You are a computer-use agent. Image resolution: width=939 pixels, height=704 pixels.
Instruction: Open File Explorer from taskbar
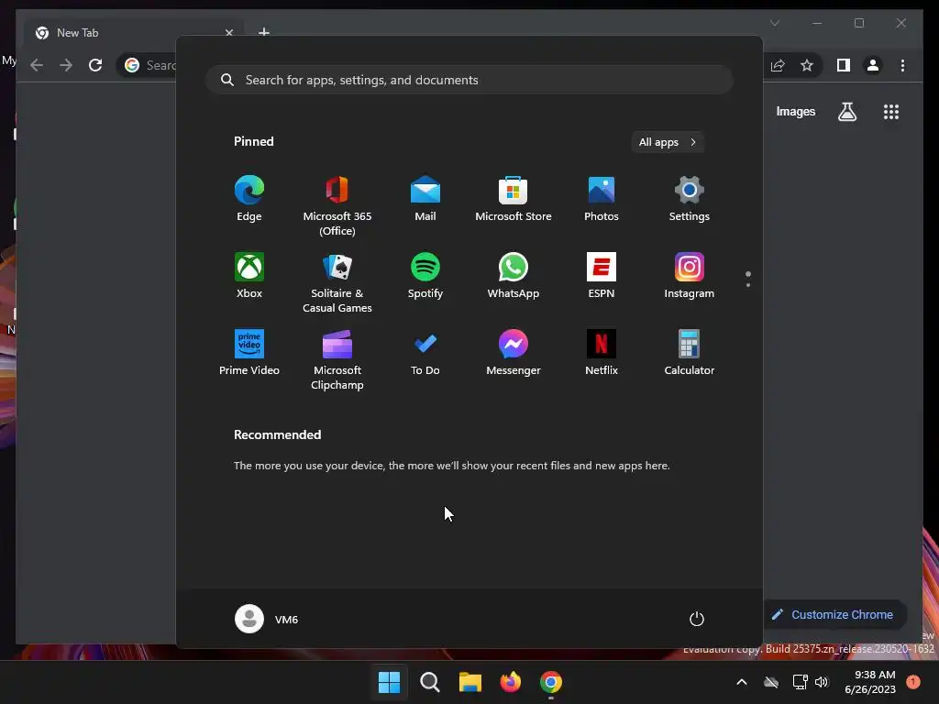470,682
